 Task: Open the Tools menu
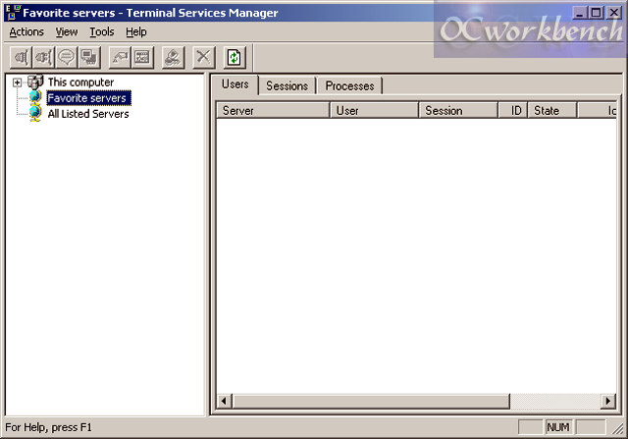pyautogui.click(x=102, y=31)
